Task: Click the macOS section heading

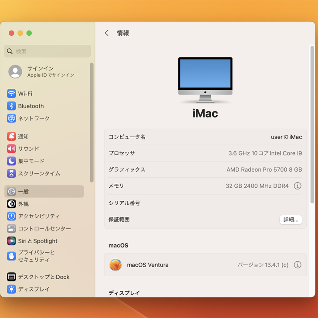Action: point(118,245)
